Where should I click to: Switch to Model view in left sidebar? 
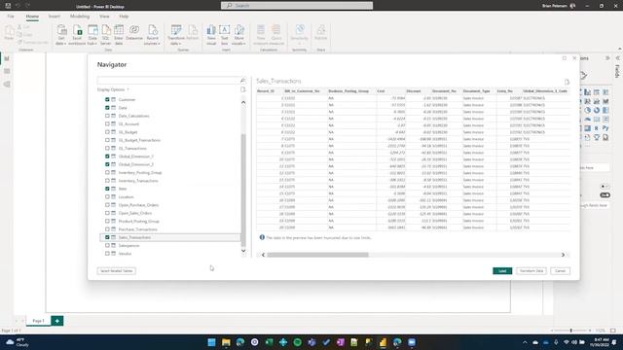coord(7,85)
